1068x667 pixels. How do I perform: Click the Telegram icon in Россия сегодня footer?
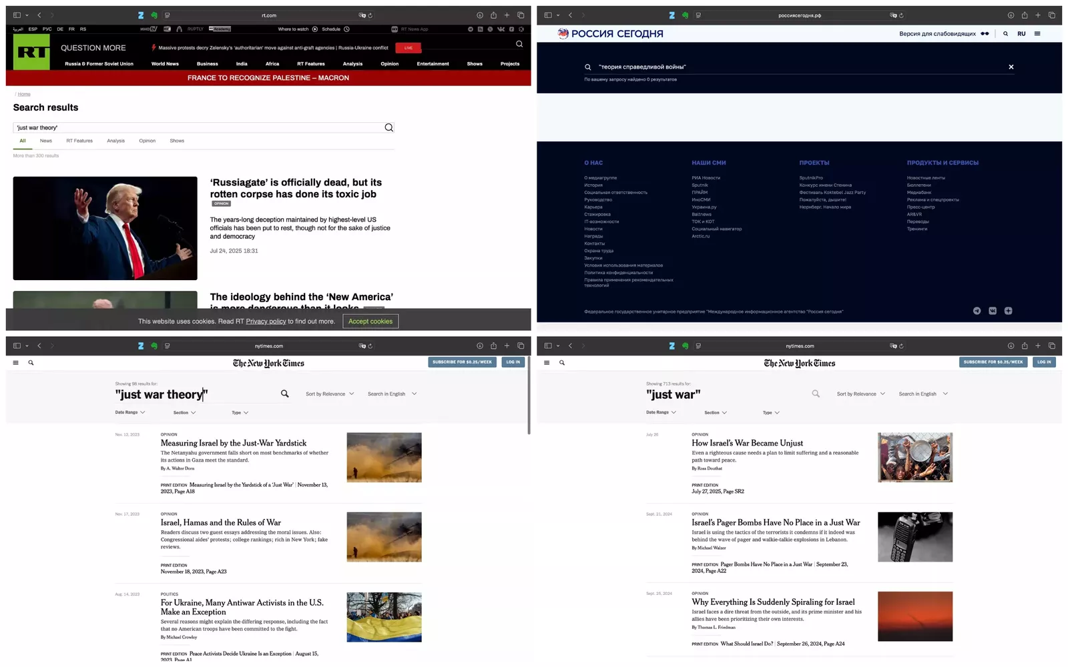click(977, 311)
